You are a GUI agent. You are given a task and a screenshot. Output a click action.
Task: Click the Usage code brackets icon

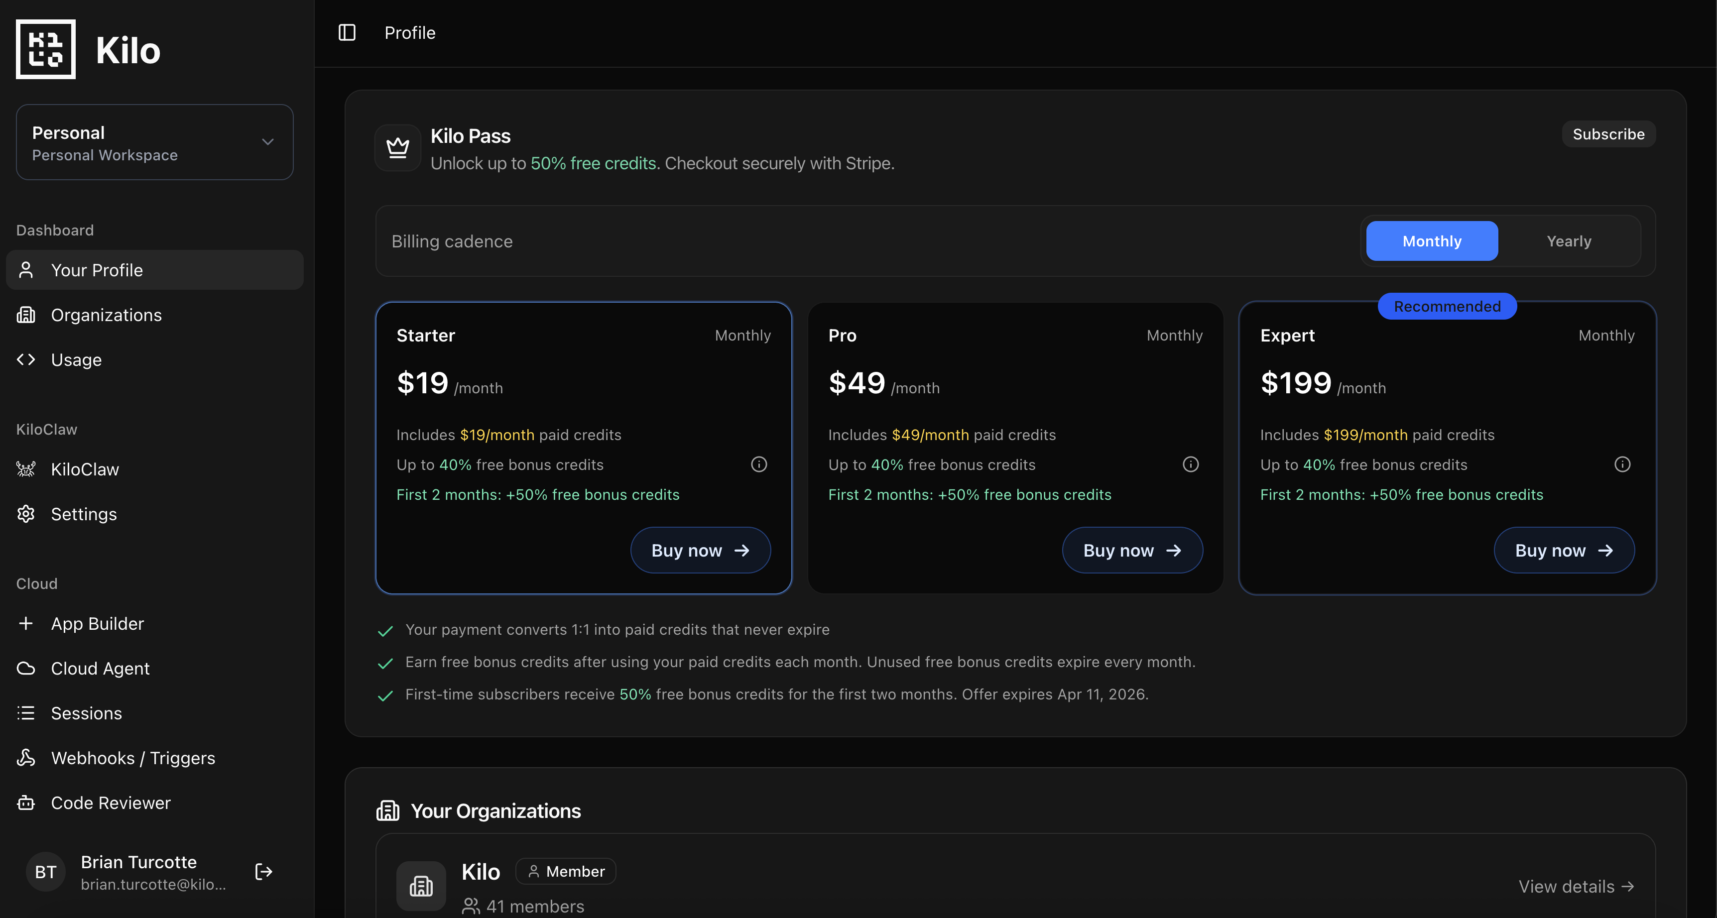(x=26, y=359)
